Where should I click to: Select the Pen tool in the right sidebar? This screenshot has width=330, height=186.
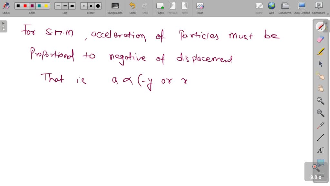tap(320, 26)
